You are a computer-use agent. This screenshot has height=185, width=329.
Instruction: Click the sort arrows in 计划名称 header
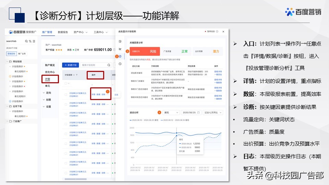(74, 75)
